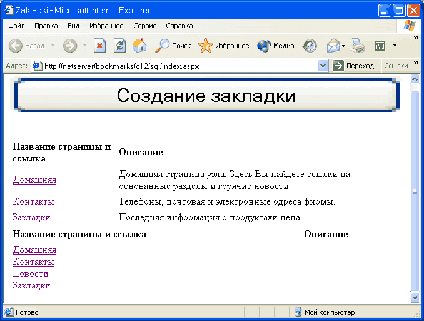Open the Forward history dropdown arrow
Image resolution: width=424 pixels, height=321 pixels.
[84, 46]
